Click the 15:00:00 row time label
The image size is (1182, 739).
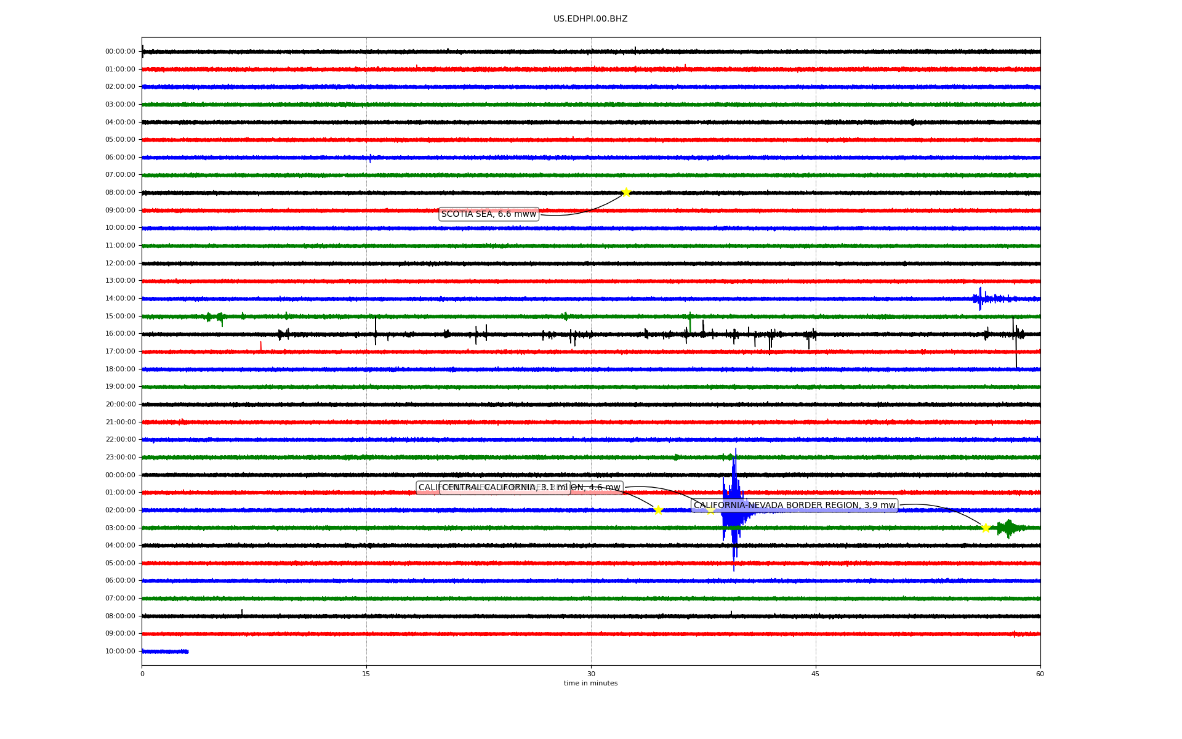[x=120, y=317]
